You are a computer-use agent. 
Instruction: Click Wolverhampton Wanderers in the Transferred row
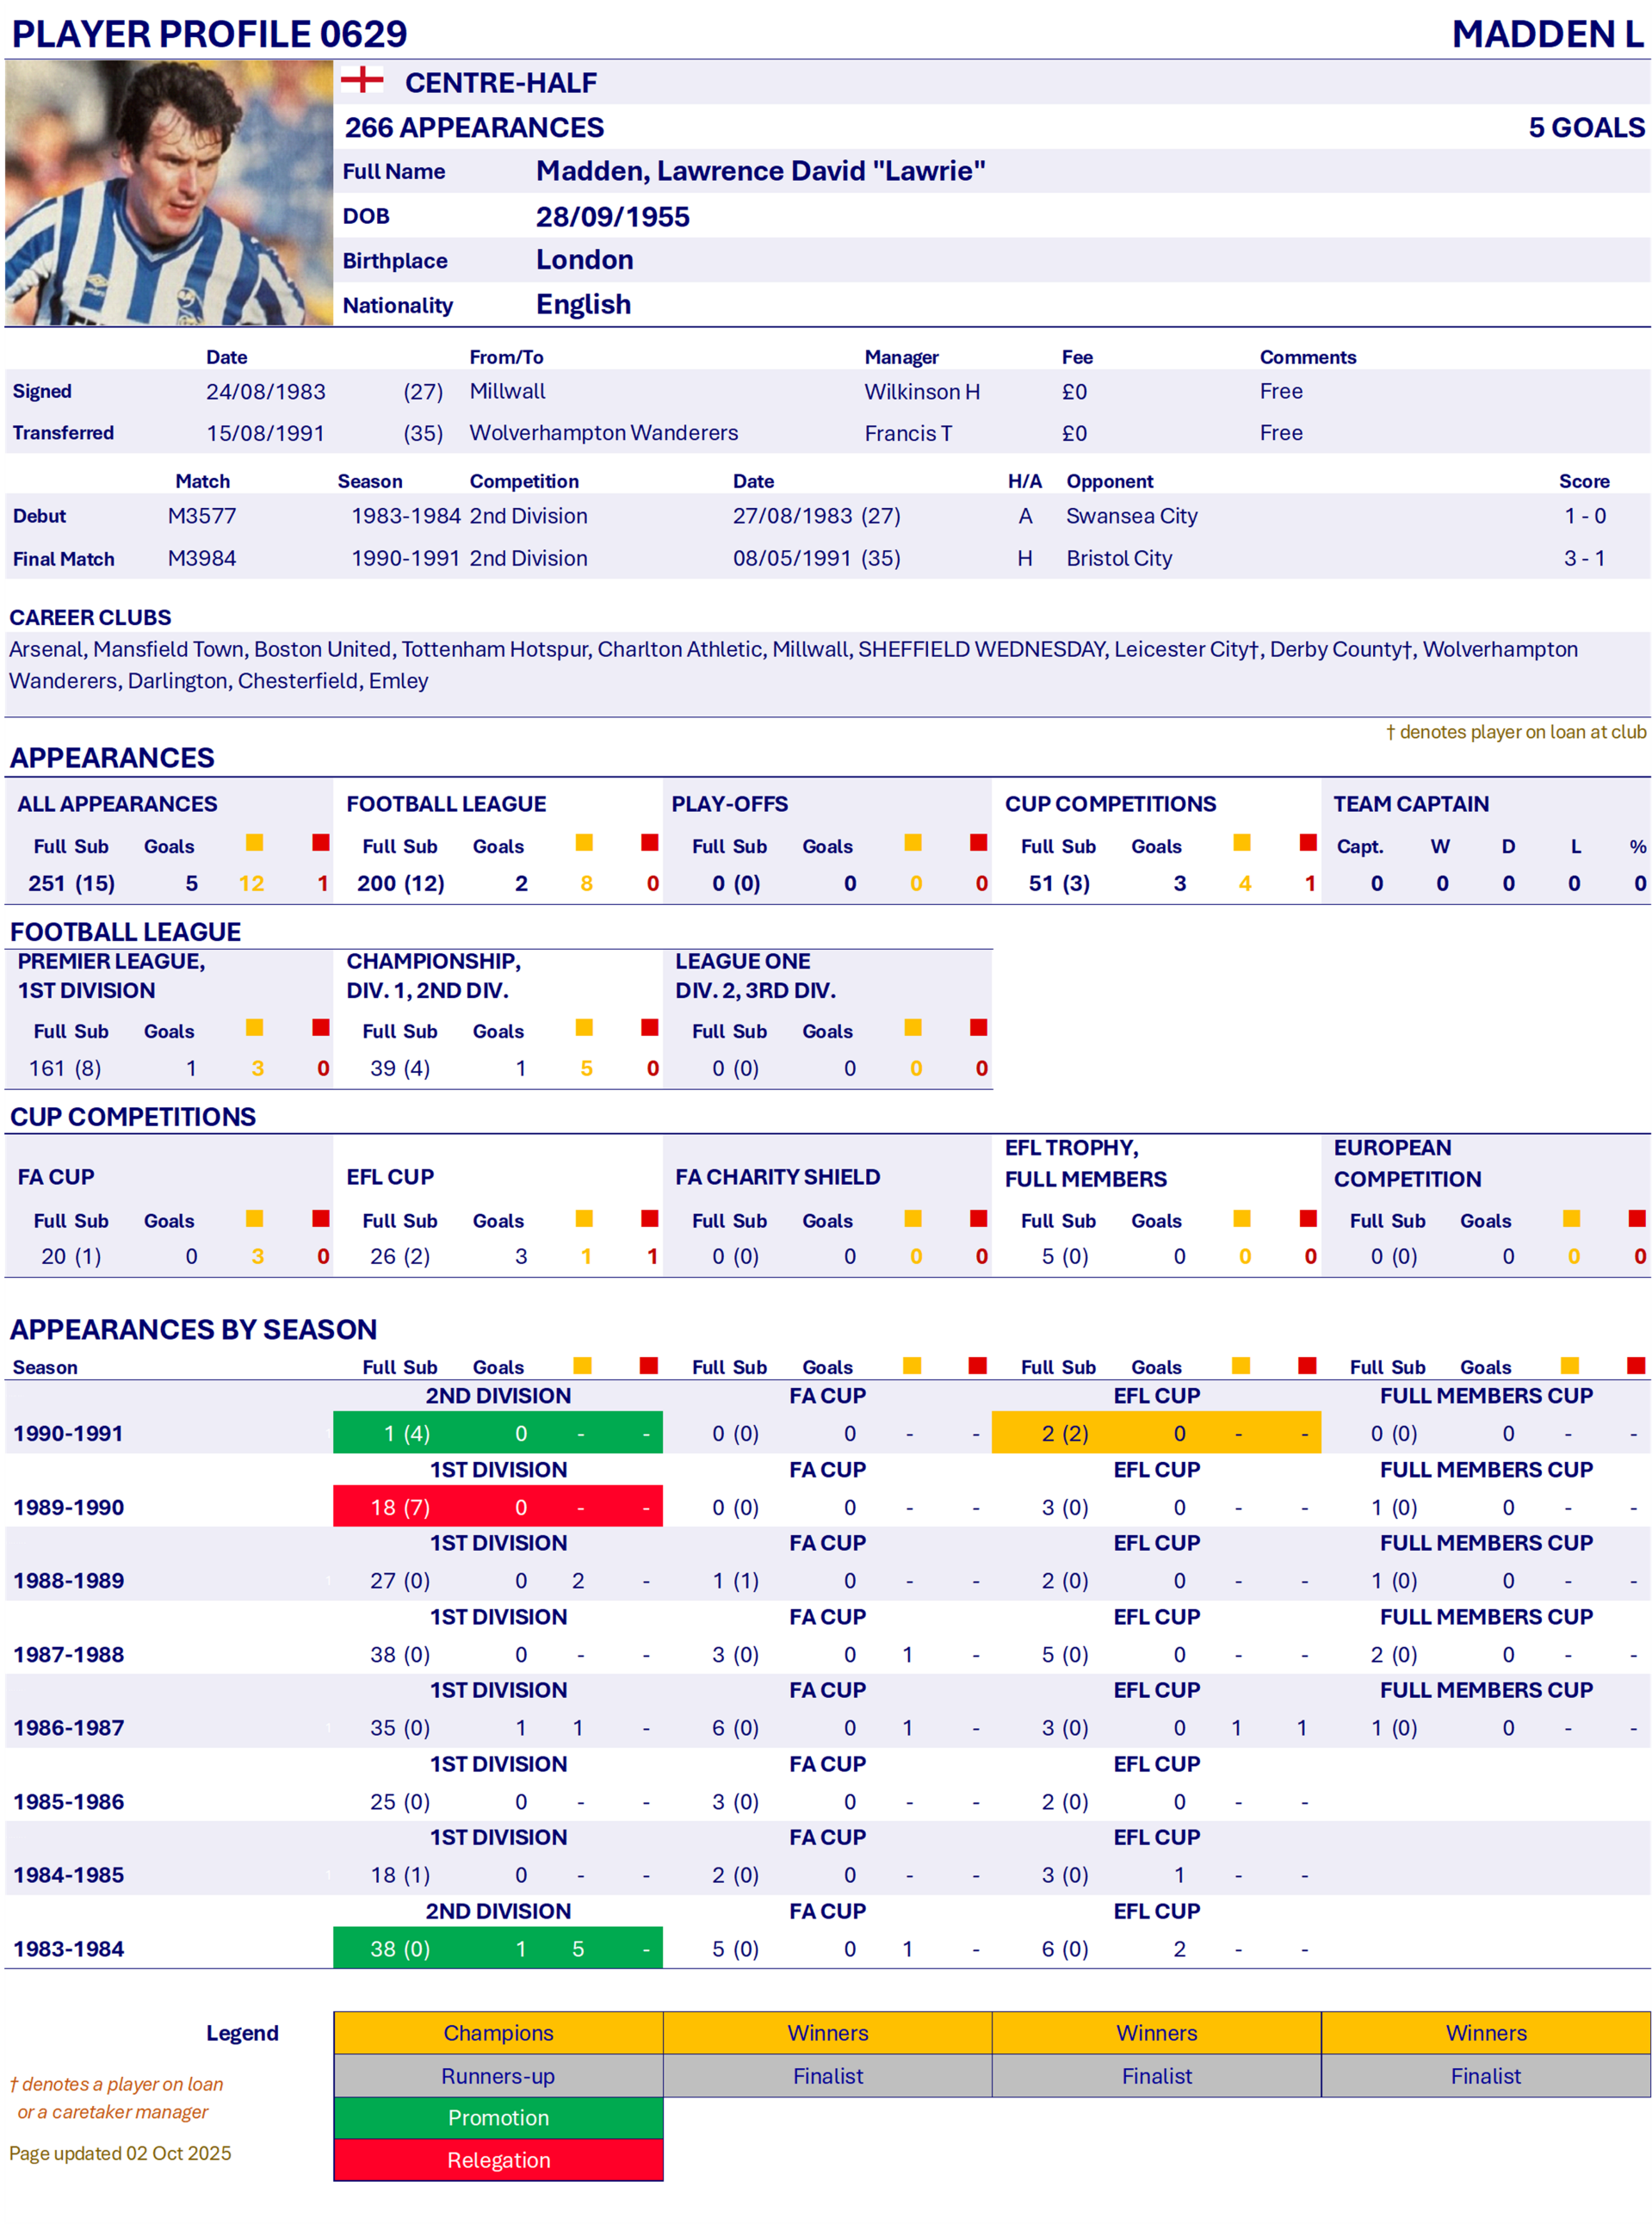click(x=603, y=433)
